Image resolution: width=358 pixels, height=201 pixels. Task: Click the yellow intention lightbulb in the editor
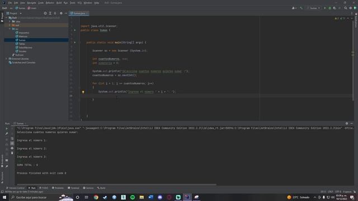[x=83, y=92]
